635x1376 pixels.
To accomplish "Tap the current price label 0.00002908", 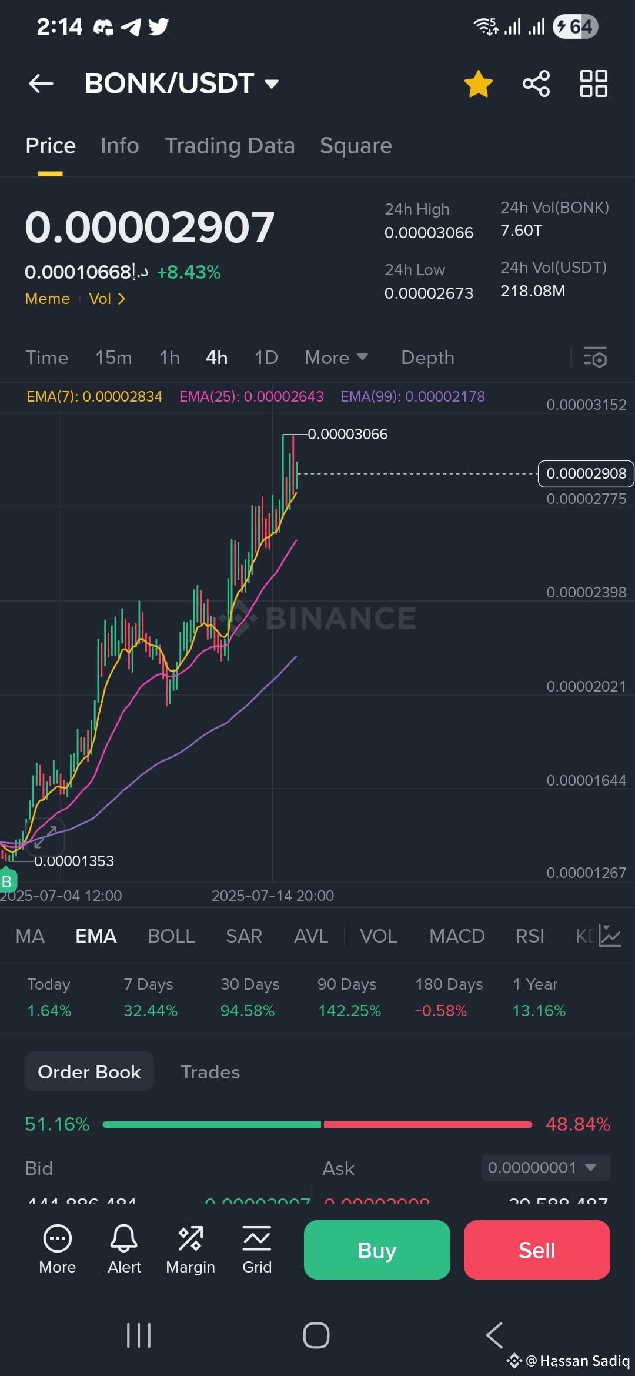I will tap(586, 473).
